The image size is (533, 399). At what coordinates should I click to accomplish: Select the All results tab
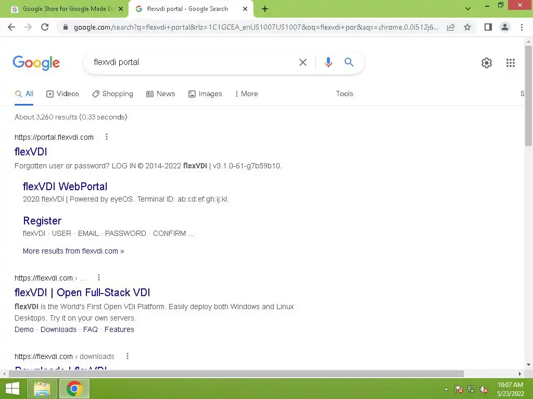[24, 94]
